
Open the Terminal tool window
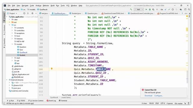click(x=63, y=100)
